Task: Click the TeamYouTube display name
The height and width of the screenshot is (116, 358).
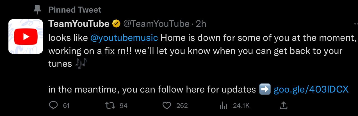Action: 79,24
